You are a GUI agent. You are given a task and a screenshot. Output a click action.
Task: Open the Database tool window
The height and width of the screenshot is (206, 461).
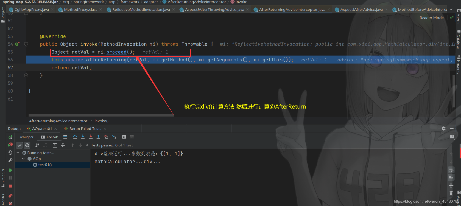pyautogui.click(x=459, y=39)
